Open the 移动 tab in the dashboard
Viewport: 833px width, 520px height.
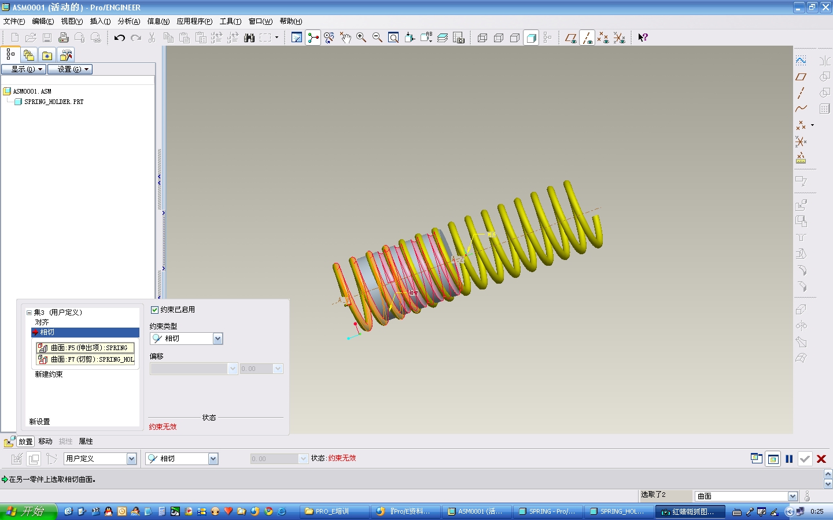point(45,441)
